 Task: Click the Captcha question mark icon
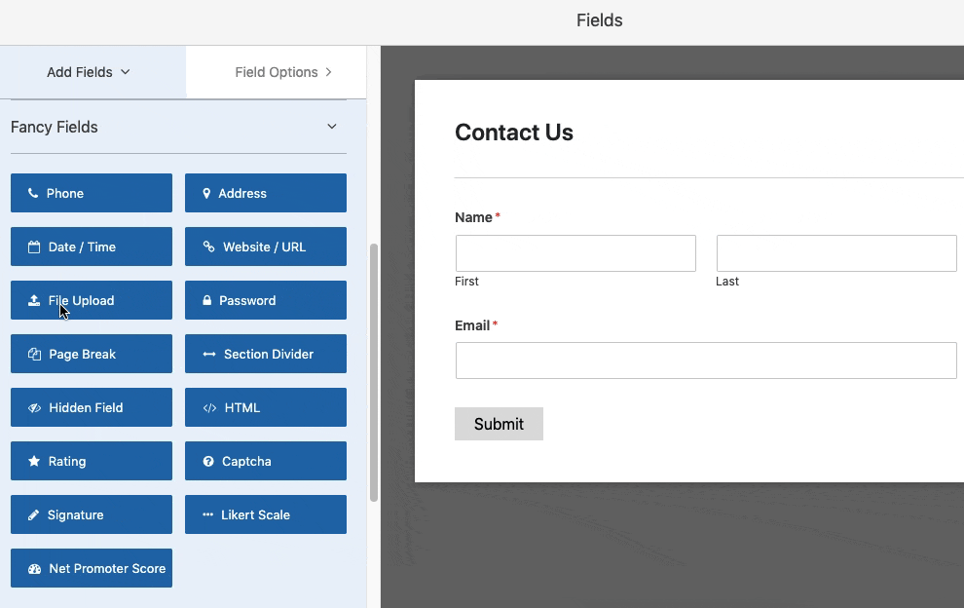tap(208, 461)
